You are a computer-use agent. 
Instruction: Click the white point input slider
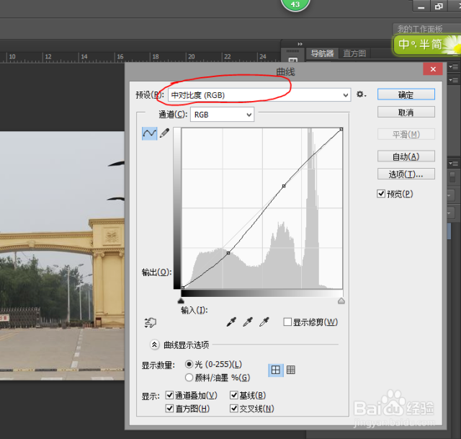click(x=341, y=301)
